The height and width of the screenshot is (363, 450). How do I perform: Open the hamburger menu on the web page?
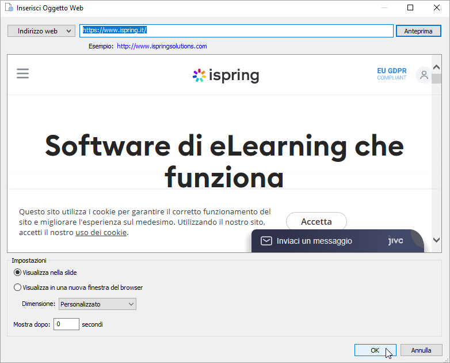tap(23, 74)
